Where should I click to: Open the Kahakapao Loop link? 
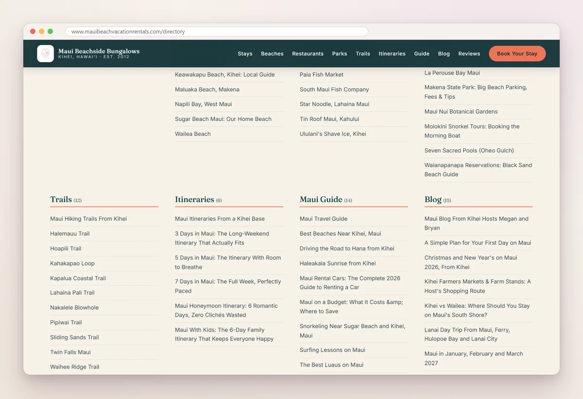pyautogui.click(x=72, y=264)
